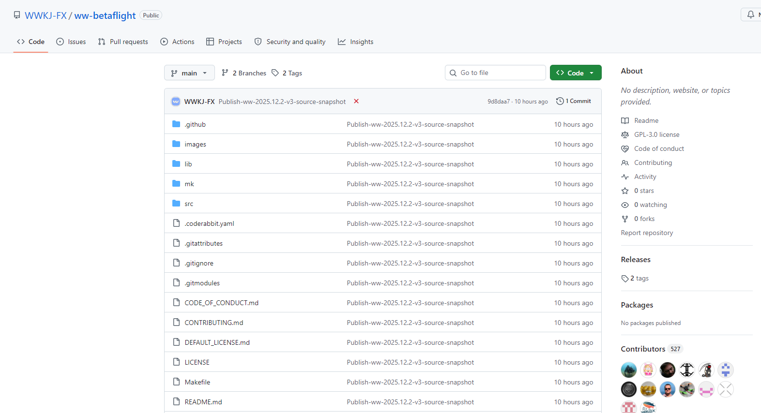Click the failed status X icon
761x413 pixels.
pyautogui.click(x=356, y=101)
